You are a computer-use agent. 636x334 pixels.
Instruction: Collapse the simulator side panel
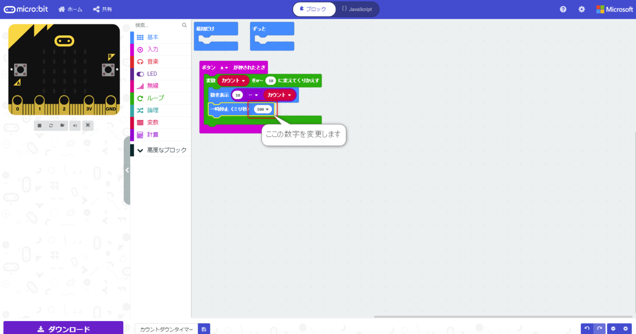click(x=127, y=170)
